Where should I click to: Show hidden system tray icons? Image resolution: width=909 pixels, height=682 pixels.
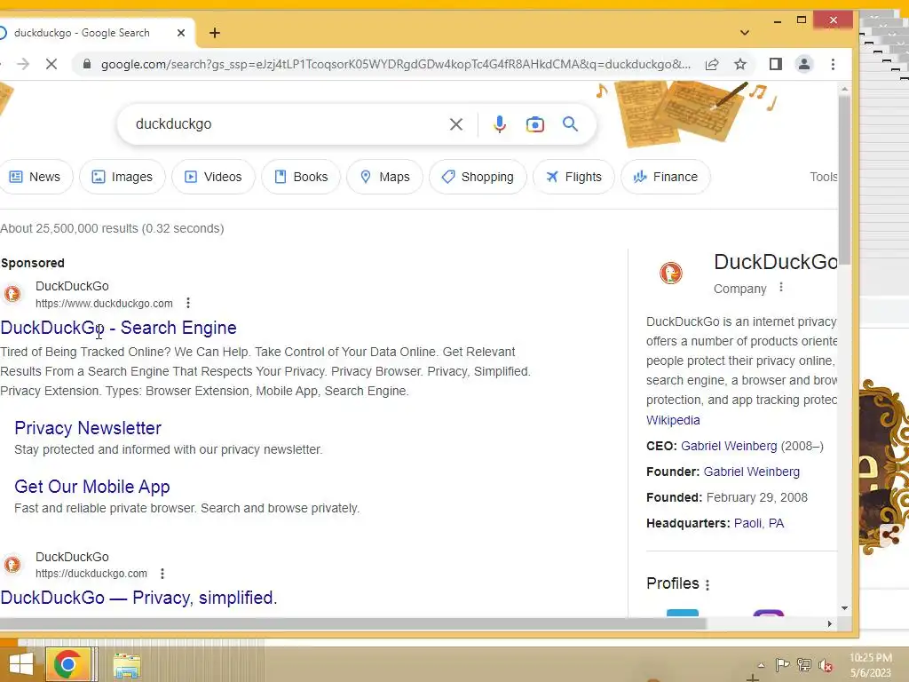761,665
